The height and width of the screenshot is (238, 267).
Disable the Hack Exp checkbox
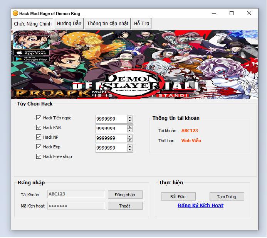39,147
